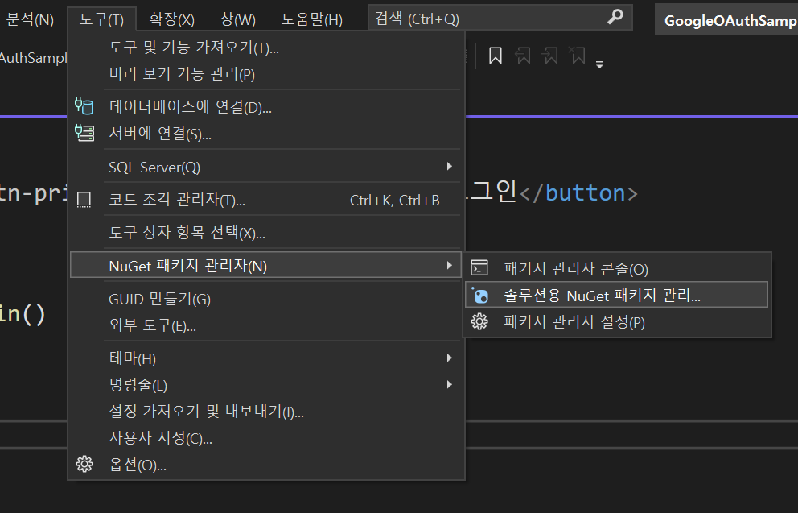The image size is (798, 513).
Task: Expand the 명령줄 submenu arrow
Action: coord(449,384)
